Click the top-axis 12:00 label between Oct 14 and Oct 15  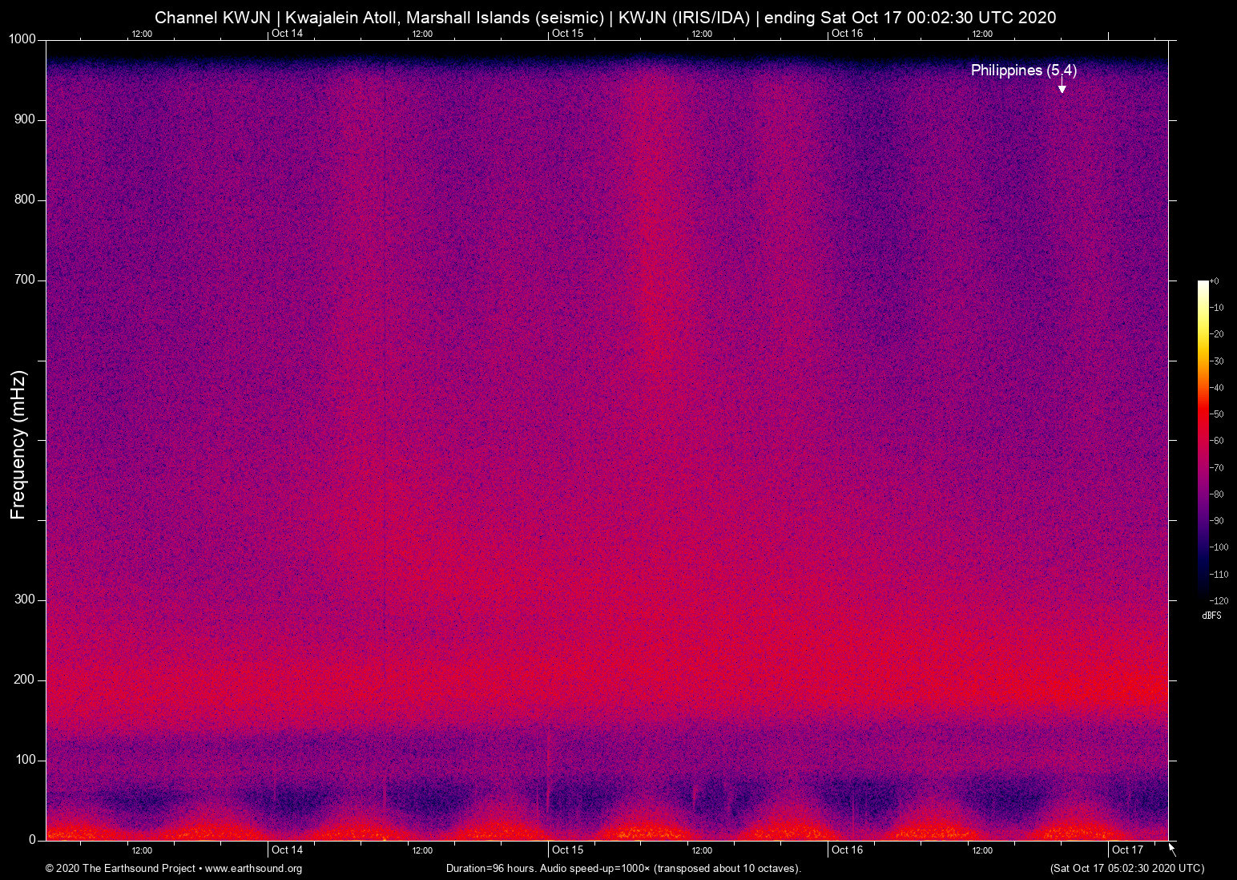pyautogui.click(x=422, y=34)
